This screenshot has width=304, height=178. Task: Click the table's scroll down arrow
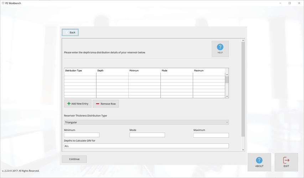(227, 96)
